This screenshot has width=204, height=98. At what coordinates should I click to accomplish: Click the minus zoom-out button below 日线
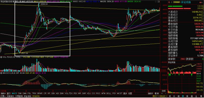coord(165,93)
